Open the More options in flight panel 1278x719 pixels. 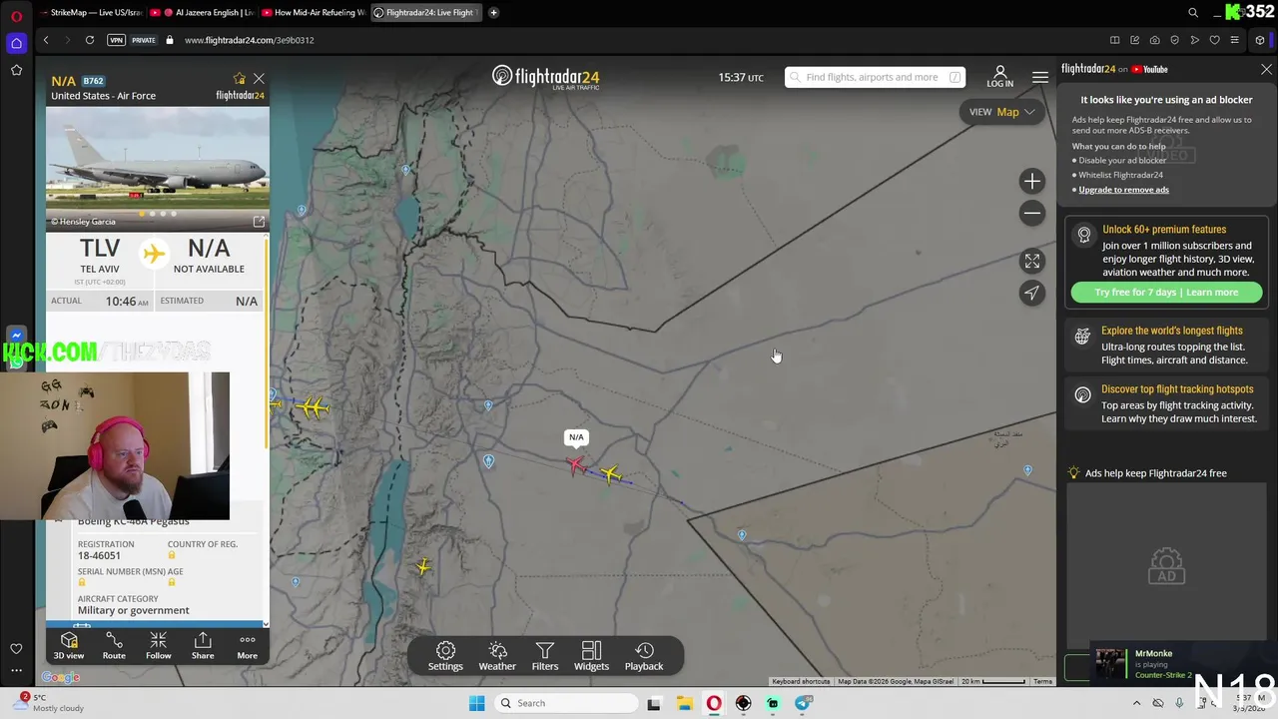247,645
